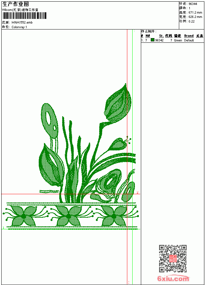Click the large flower bud at the top of the design
This screenshot has height=285, width=205.
pos(118,103)
